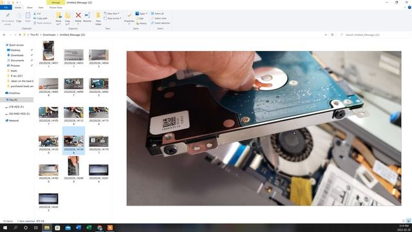Click the Mail envelope taskbar icon
This screenshot has height=232, width=412.
(68, 227)
